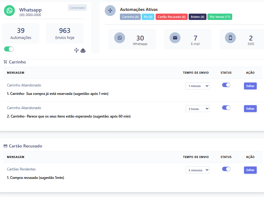Click the robot icon in WhatsApp card
Viewport: 264px width, 197px height.
click(x=83, y=50)
